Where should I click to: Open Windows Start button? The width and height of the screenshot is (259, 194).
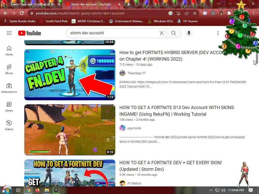pyautogui.click(x=7, y=190)
